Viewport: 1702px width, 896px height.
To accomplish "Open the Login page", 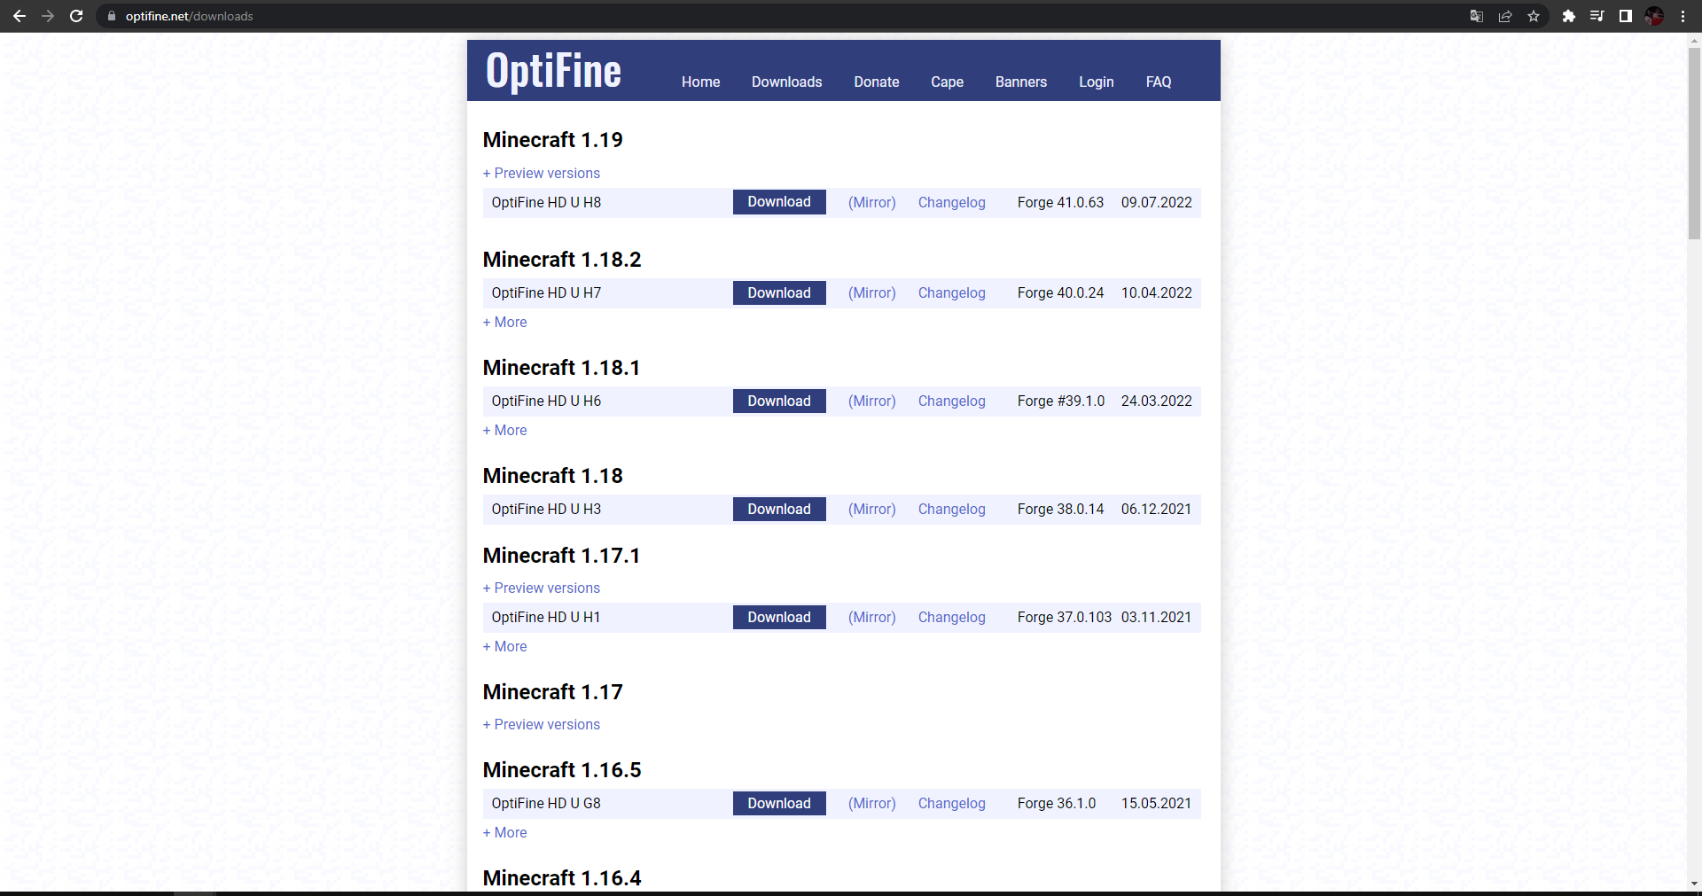I will [x=1097, y=82].
